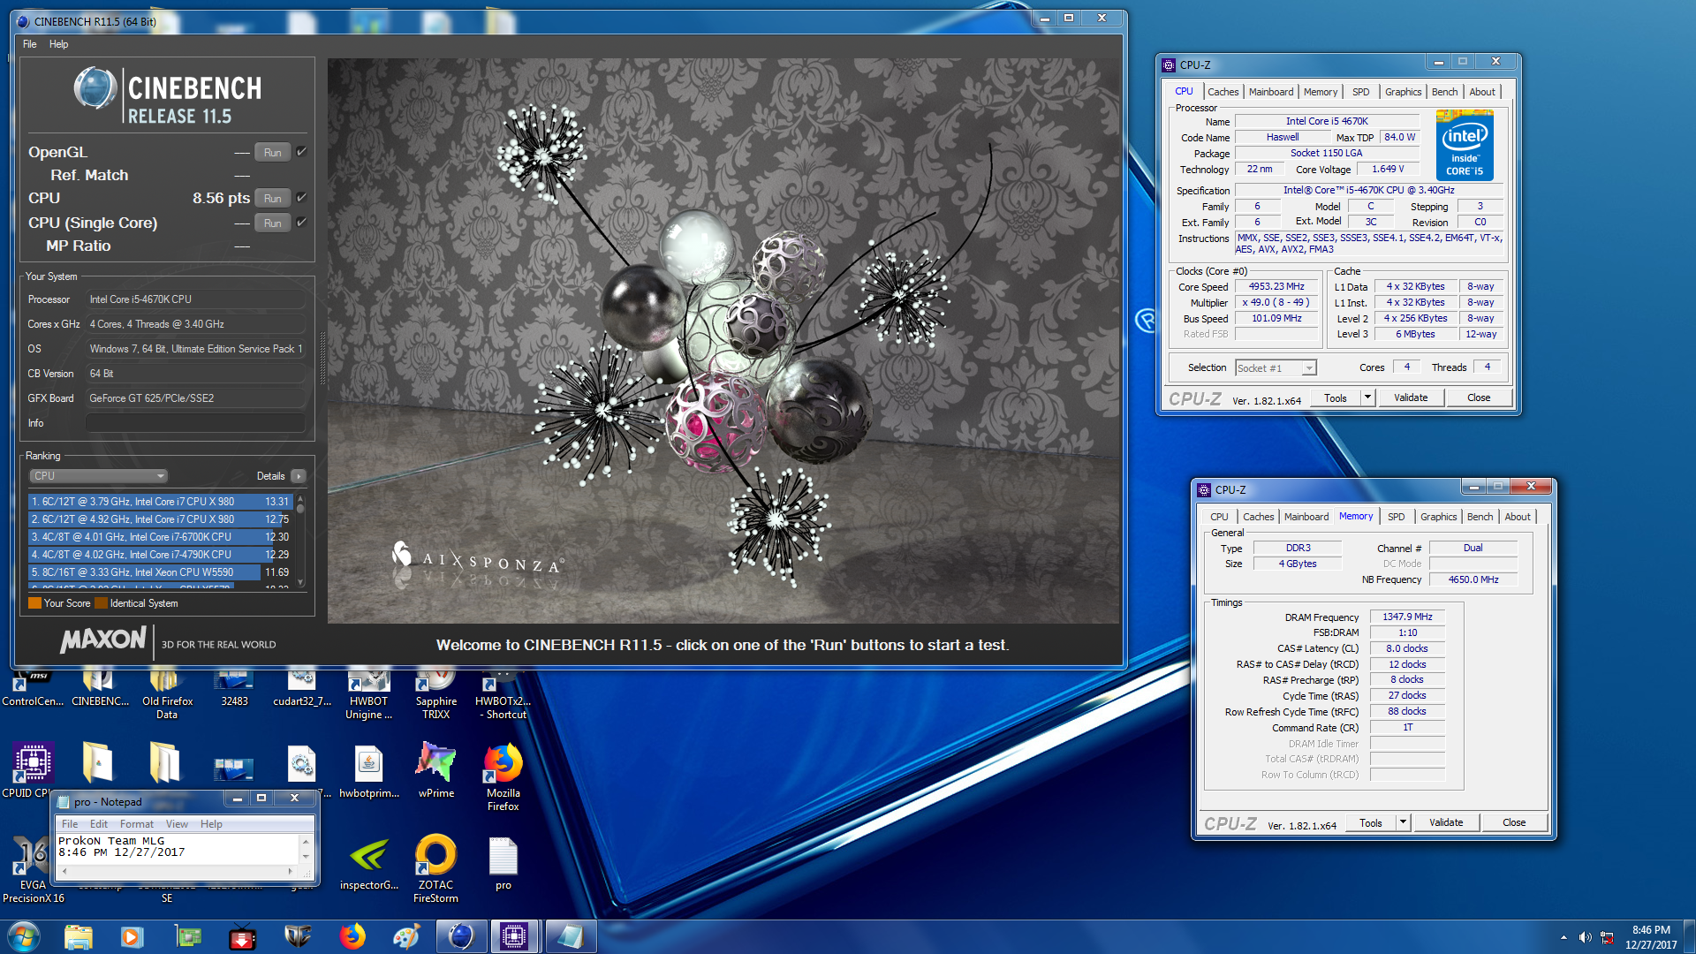This screenshot has height=954, width=1696.
Task: Click Validate in Memory CPU-Z window
Action: pos(1446,822)
